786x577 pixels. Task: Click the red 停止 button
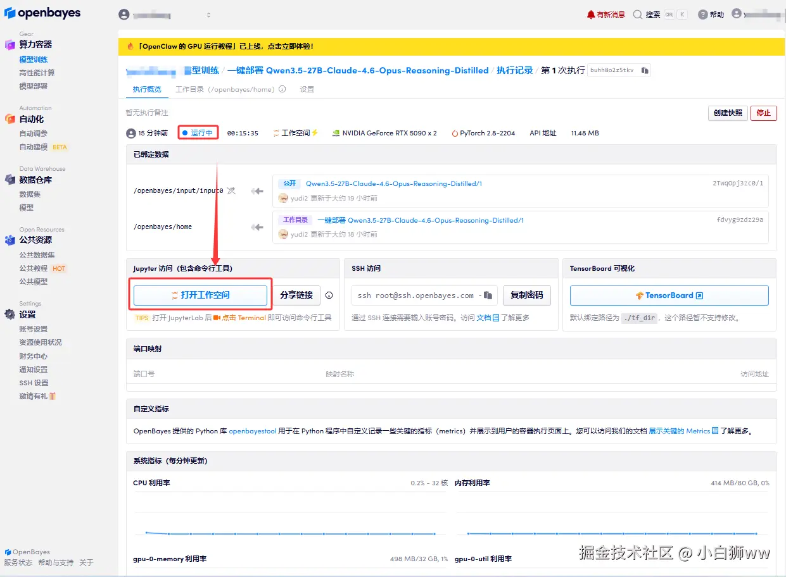tap(764, 113)
